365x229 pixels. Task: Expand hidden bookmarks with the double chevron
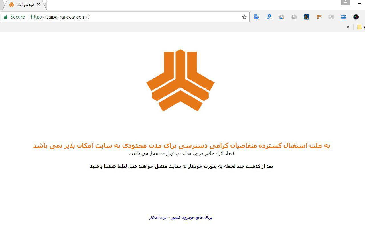point(348,27)
